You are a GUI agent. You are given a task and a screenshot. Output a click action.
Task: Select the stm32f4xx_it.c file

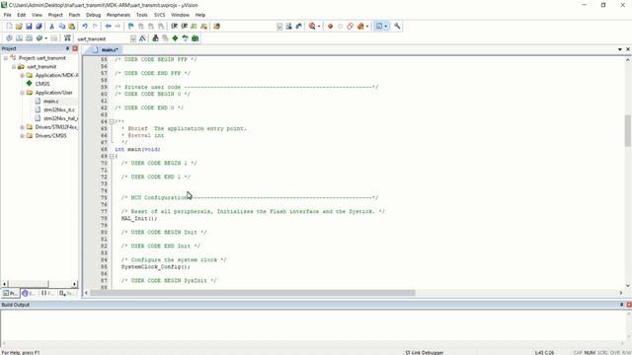(x=59, y=109)
